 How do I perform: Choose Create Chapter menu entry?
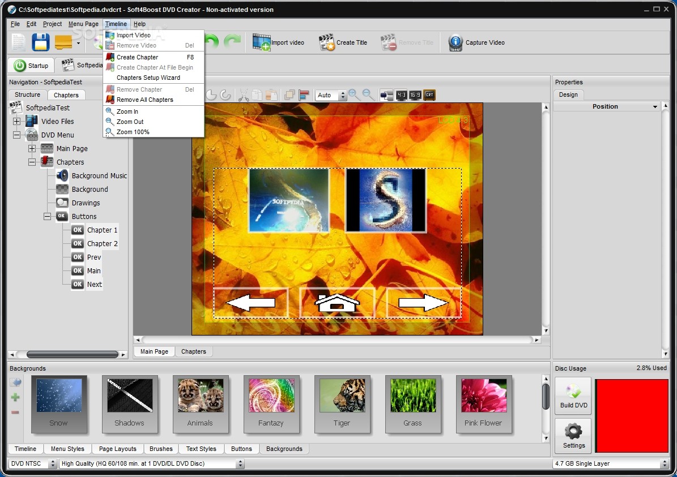coord(154,57)
